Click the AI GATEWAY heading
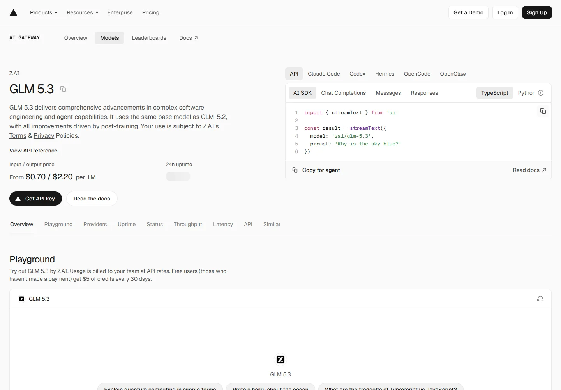The image size is (561, 390). pos(25,38)
